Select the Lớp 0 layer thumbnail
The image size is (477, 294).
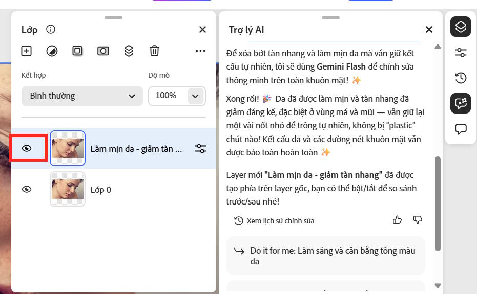pos(68,189)
